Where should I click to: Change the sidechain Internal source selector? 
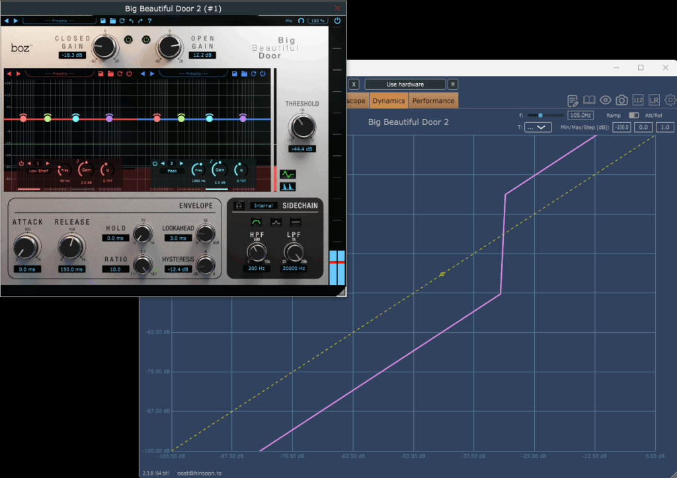click(263, 205)
